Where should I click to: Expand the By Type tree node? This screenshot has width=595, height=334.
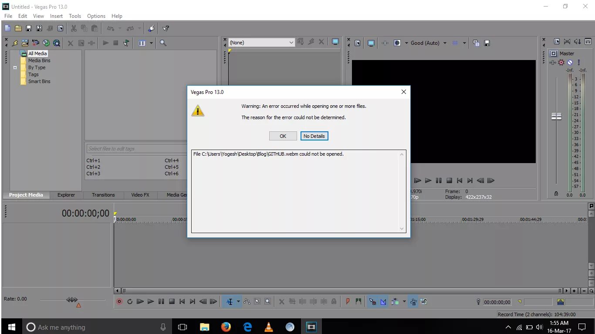pyautogui.click(x=15, y=67)
